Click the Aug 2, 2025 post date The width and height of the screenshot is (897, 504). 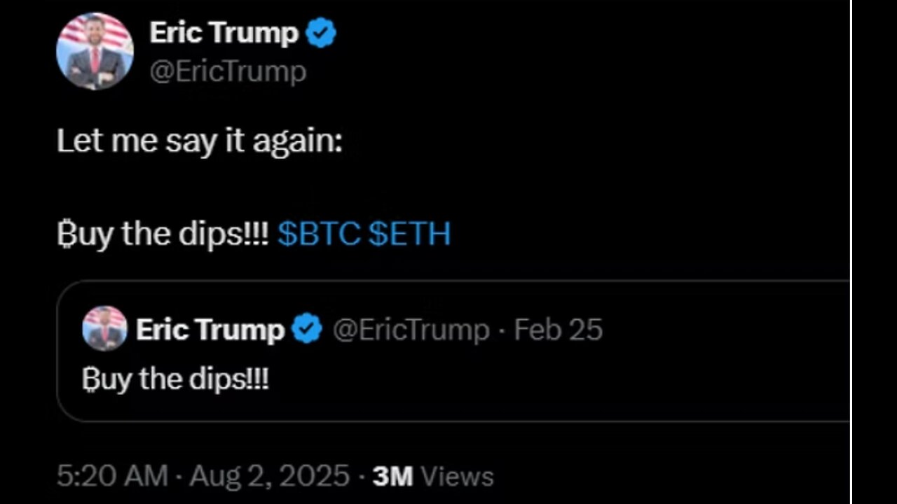tap(270, 476)
